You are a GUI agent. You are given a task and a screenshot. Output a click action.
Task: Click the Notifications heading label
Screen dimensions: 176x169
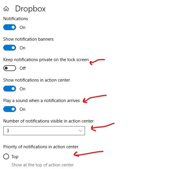[x=15, y=19]
